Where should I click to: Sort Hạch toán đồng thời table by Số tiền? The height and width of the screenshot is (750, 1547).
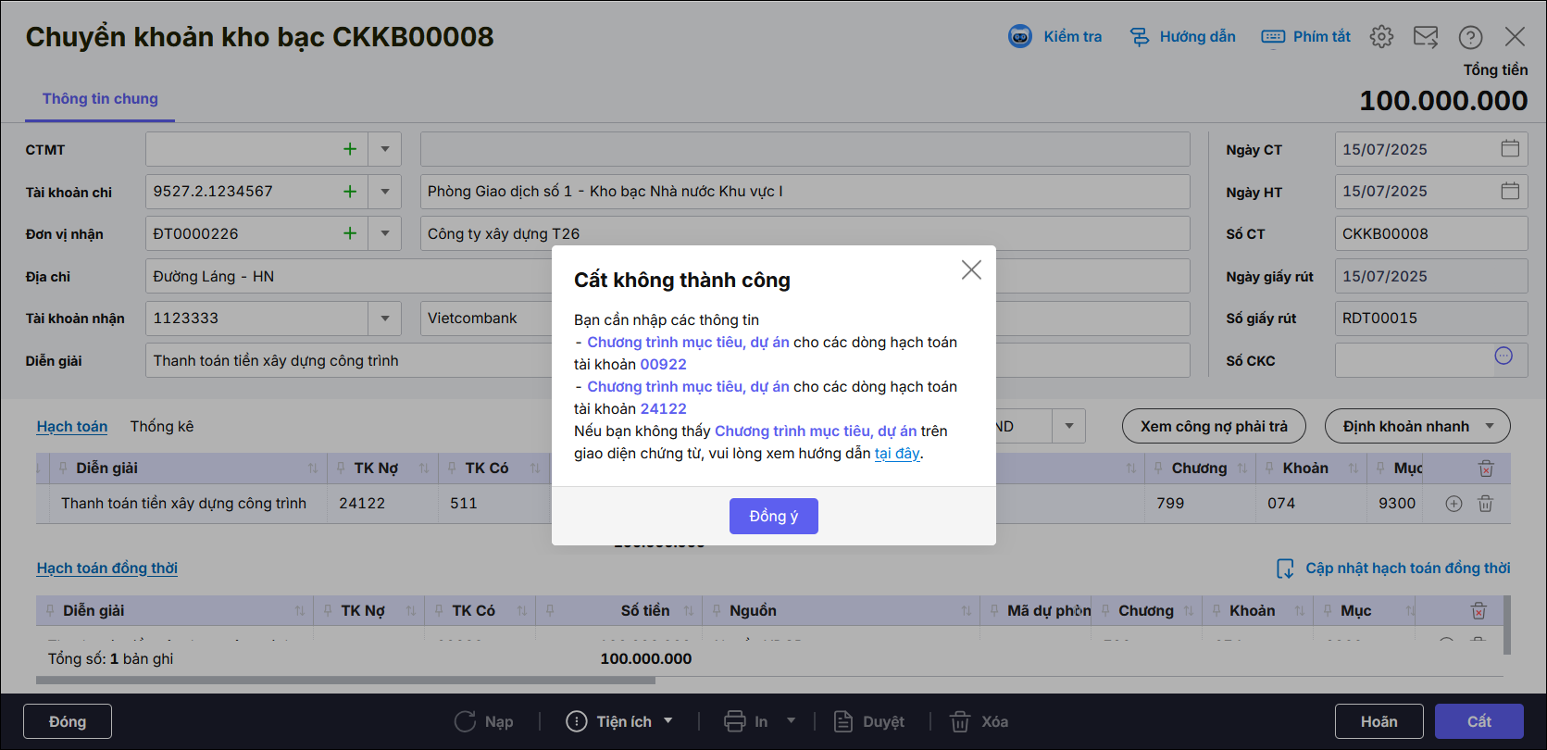tap(689, 611)
